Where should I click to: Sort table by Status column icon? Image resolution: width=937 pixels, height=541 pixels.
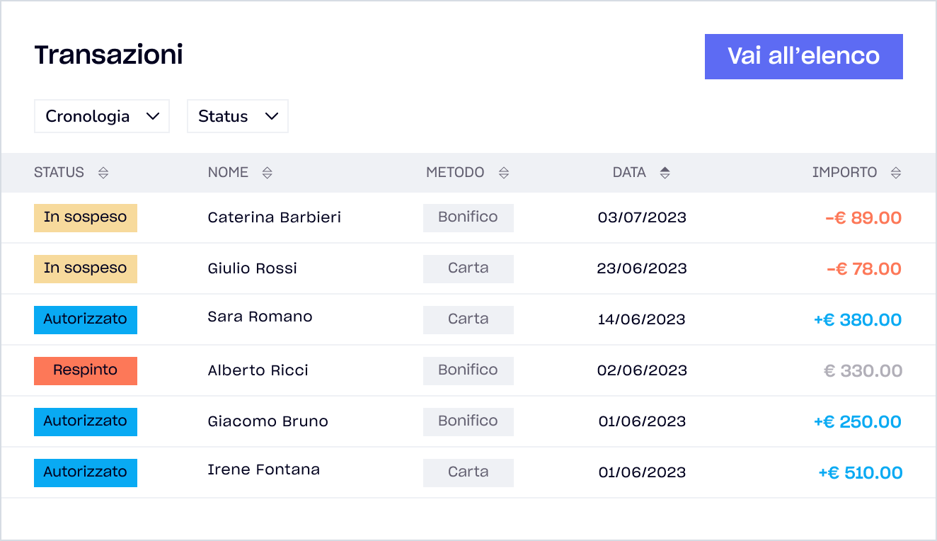[x=103, y=173]
